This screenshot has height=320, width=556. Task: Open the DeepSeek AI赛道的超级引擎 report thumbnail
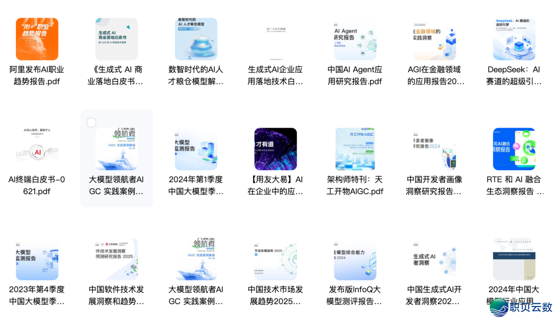pyautogui.click(x=514, y=39)
